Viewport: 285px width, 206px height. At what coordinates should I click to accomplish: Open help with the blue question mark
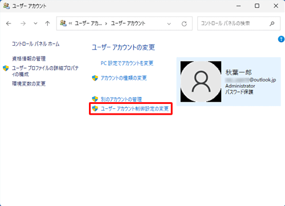coord(281,39)
